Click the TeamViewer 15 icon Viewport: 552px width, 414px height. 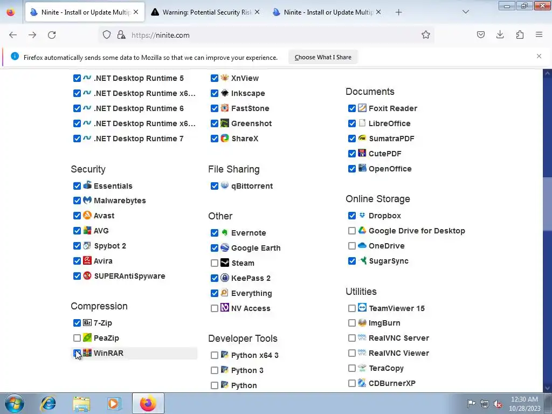point(362,308)
